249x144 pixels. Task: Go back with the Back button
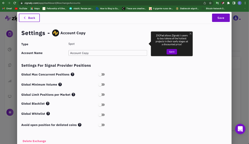[x=29, y=18]
